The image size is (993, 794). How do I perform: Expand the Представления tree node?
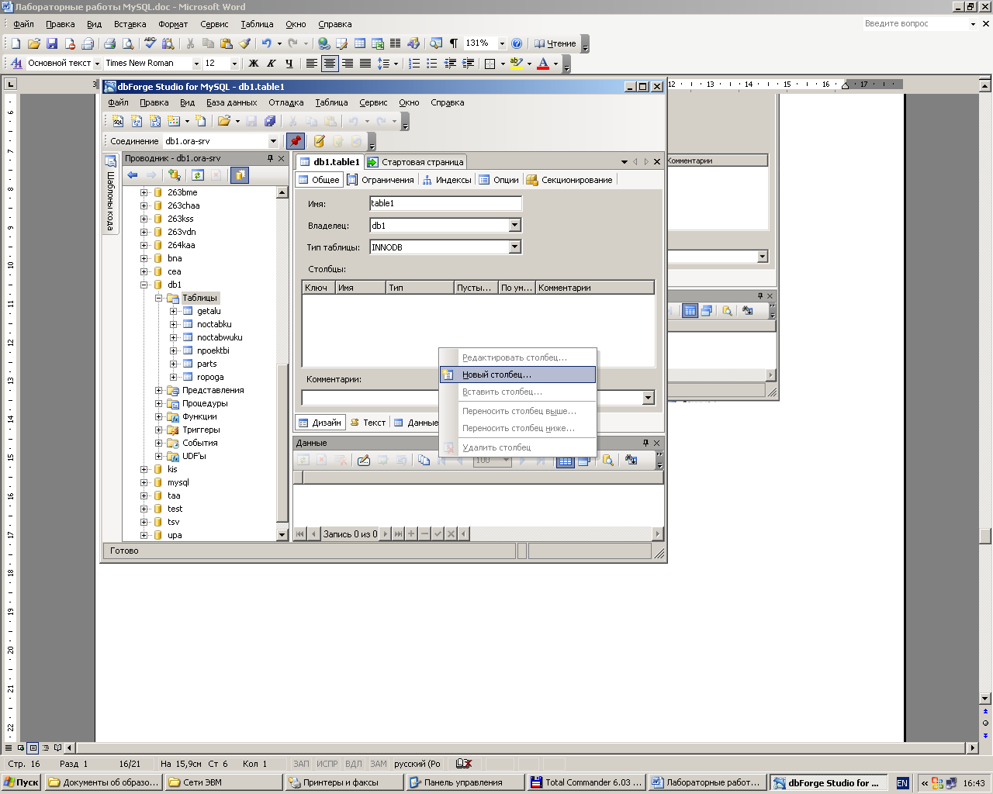(x=158, y=391)
